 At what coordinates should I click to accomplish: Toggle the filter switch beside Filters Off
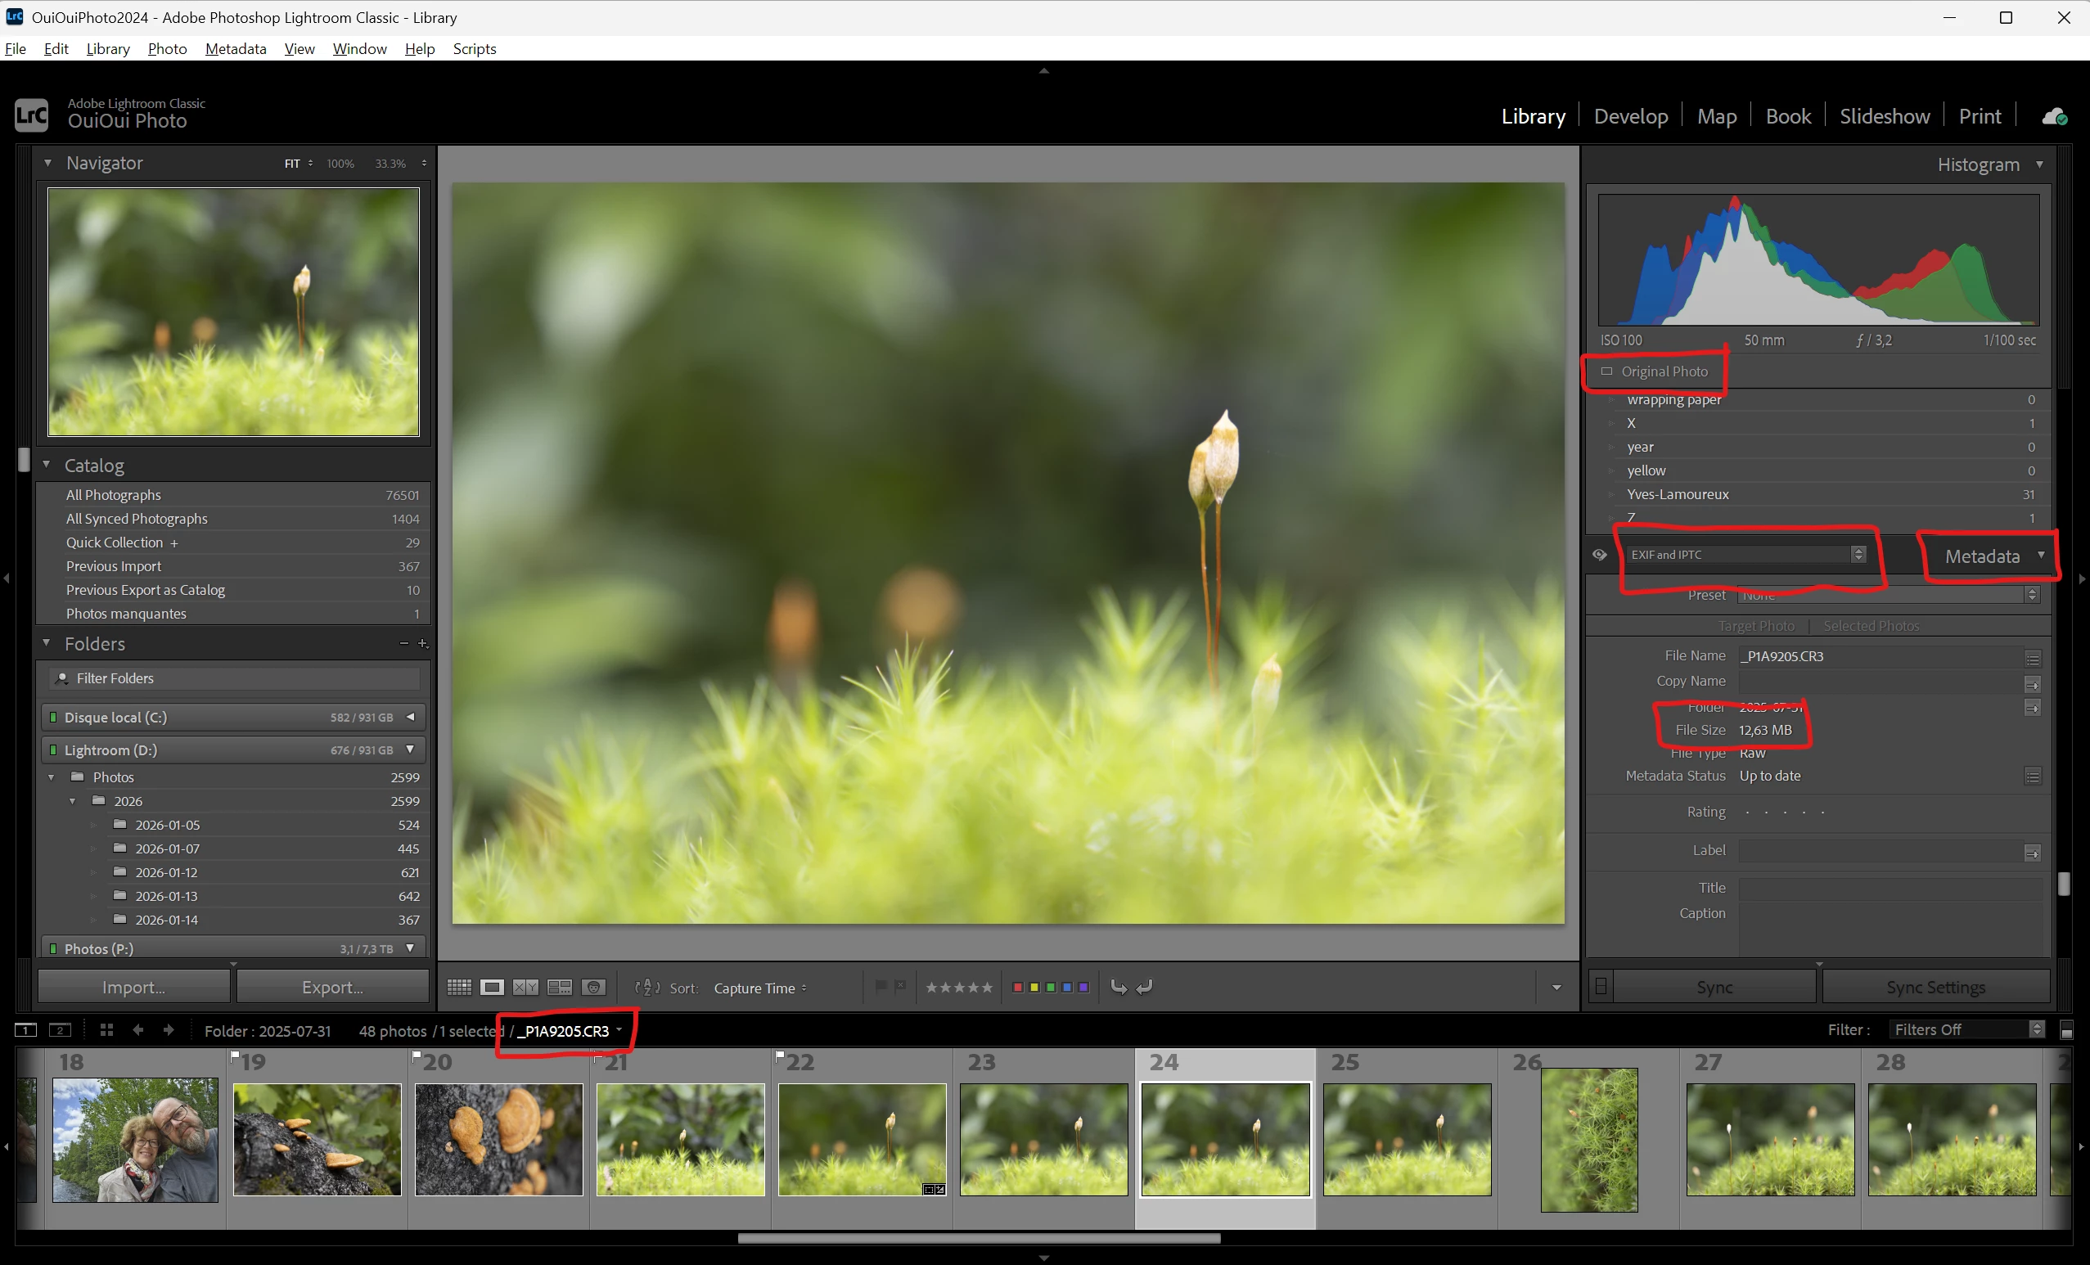coord(2067,1030)
